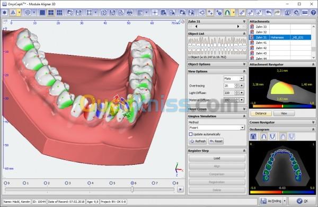The image size is (318, 207).
Task: Select Zahn 32 attachment row
Action: click(x=280, y=32)
